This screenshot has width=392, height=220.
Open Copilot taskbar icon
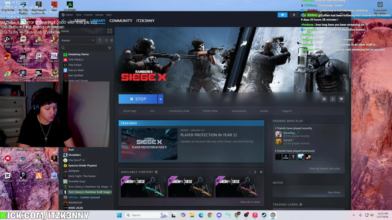pyautogui.click(x=183, y=215)
